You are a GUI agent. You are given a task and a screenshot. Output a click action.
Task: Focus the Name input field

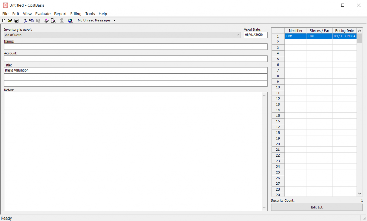(136, 47)
